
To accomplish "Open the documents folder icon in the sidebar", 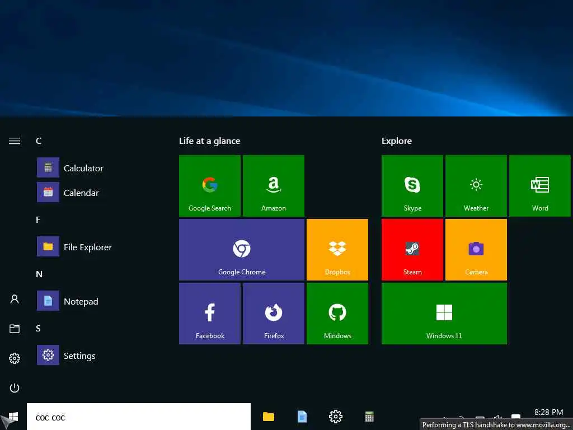I will [x=15, y=328].
